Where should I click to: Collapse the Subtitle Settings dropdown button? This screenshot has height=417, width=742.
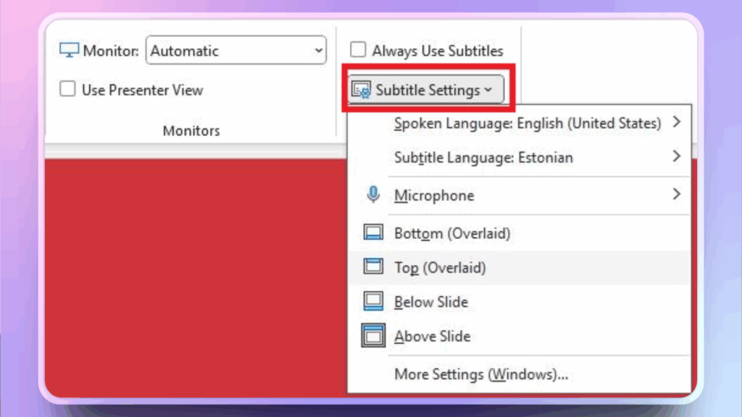[426, 90]
